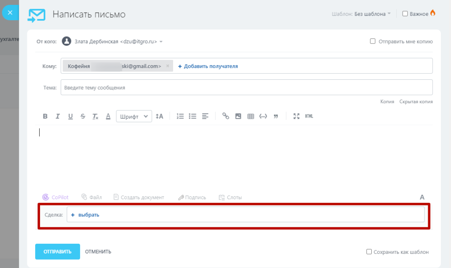Apply italic formatting to text

pos(58,116)
